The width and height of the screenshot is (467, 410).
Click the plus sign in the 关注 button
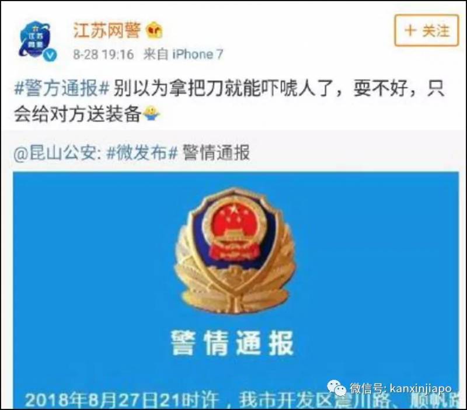point(410,30)
